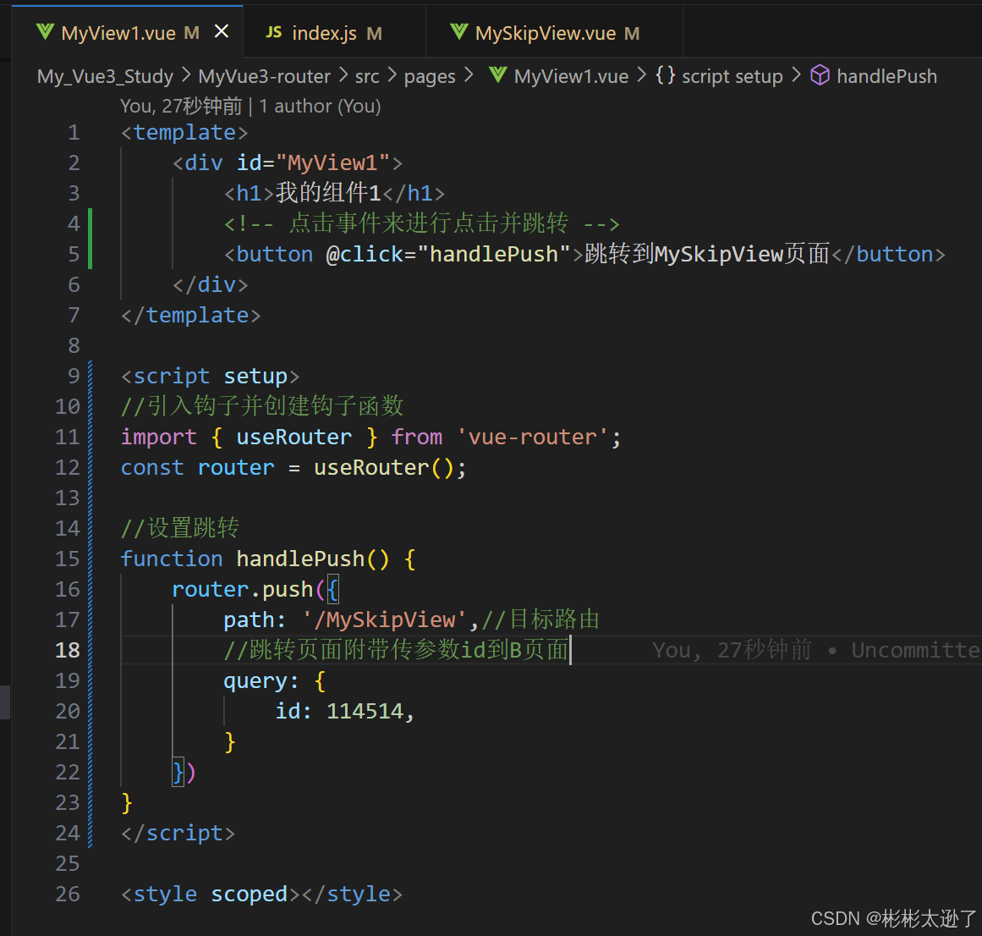
Task: Click line number 1 in the gutter
Action: tap(74, 132)
